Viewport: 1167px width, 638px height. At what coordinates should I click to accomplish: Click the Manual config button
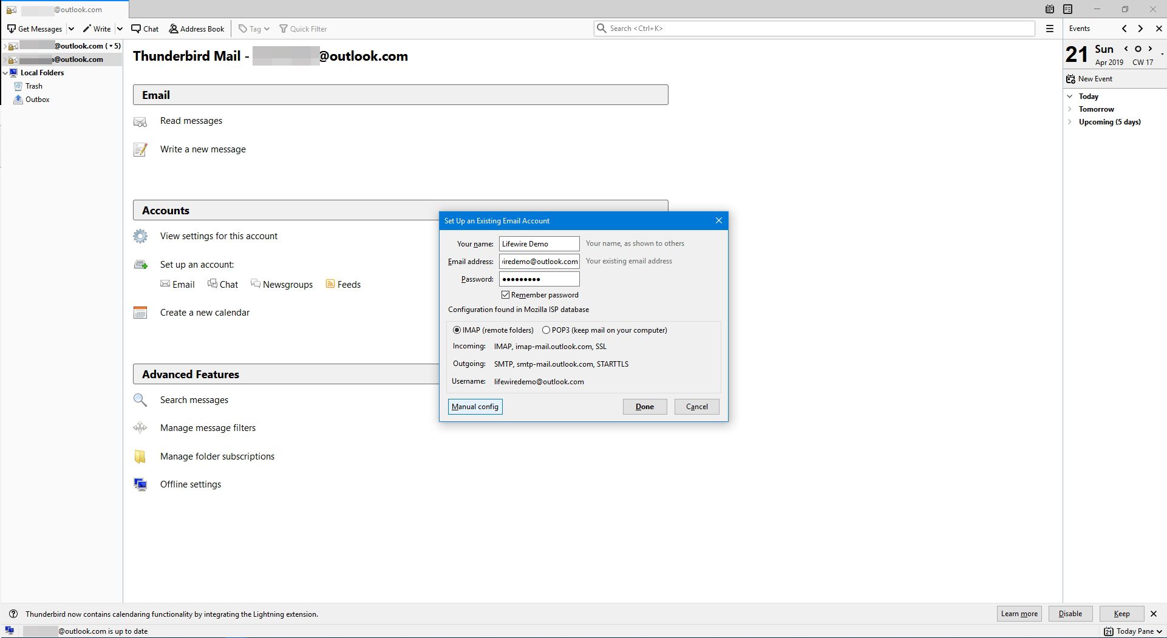click(475, 407)
